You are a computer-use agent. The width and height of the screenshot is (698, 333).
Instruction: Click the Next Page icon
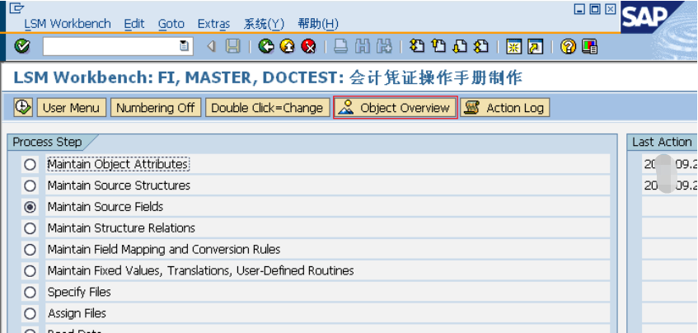(459, 46)
